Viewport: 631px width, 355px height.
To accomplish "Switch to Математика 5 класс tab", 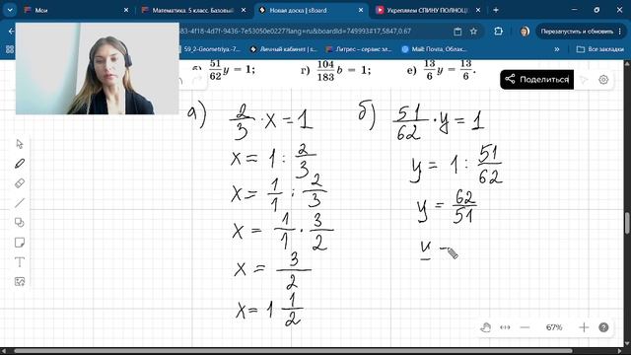I will coord(192,10).
